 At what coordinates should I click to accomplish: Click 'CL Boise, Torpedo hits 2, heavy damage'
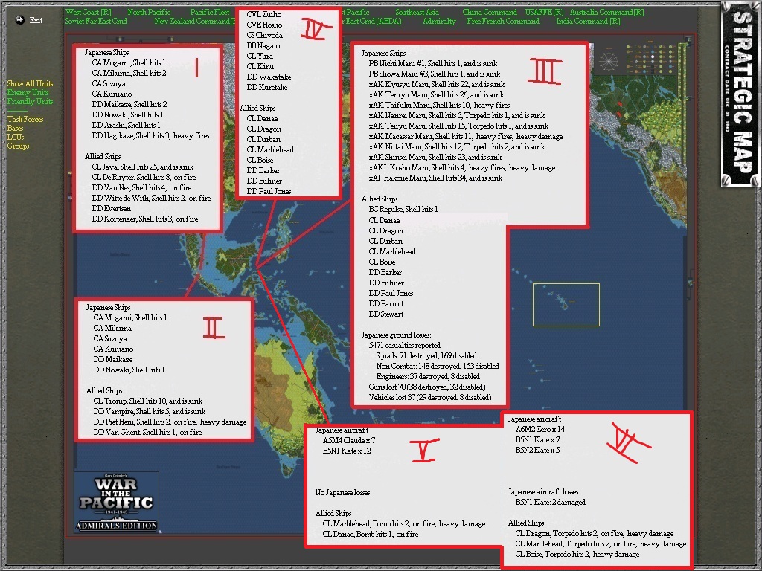[x=577, y=554]
